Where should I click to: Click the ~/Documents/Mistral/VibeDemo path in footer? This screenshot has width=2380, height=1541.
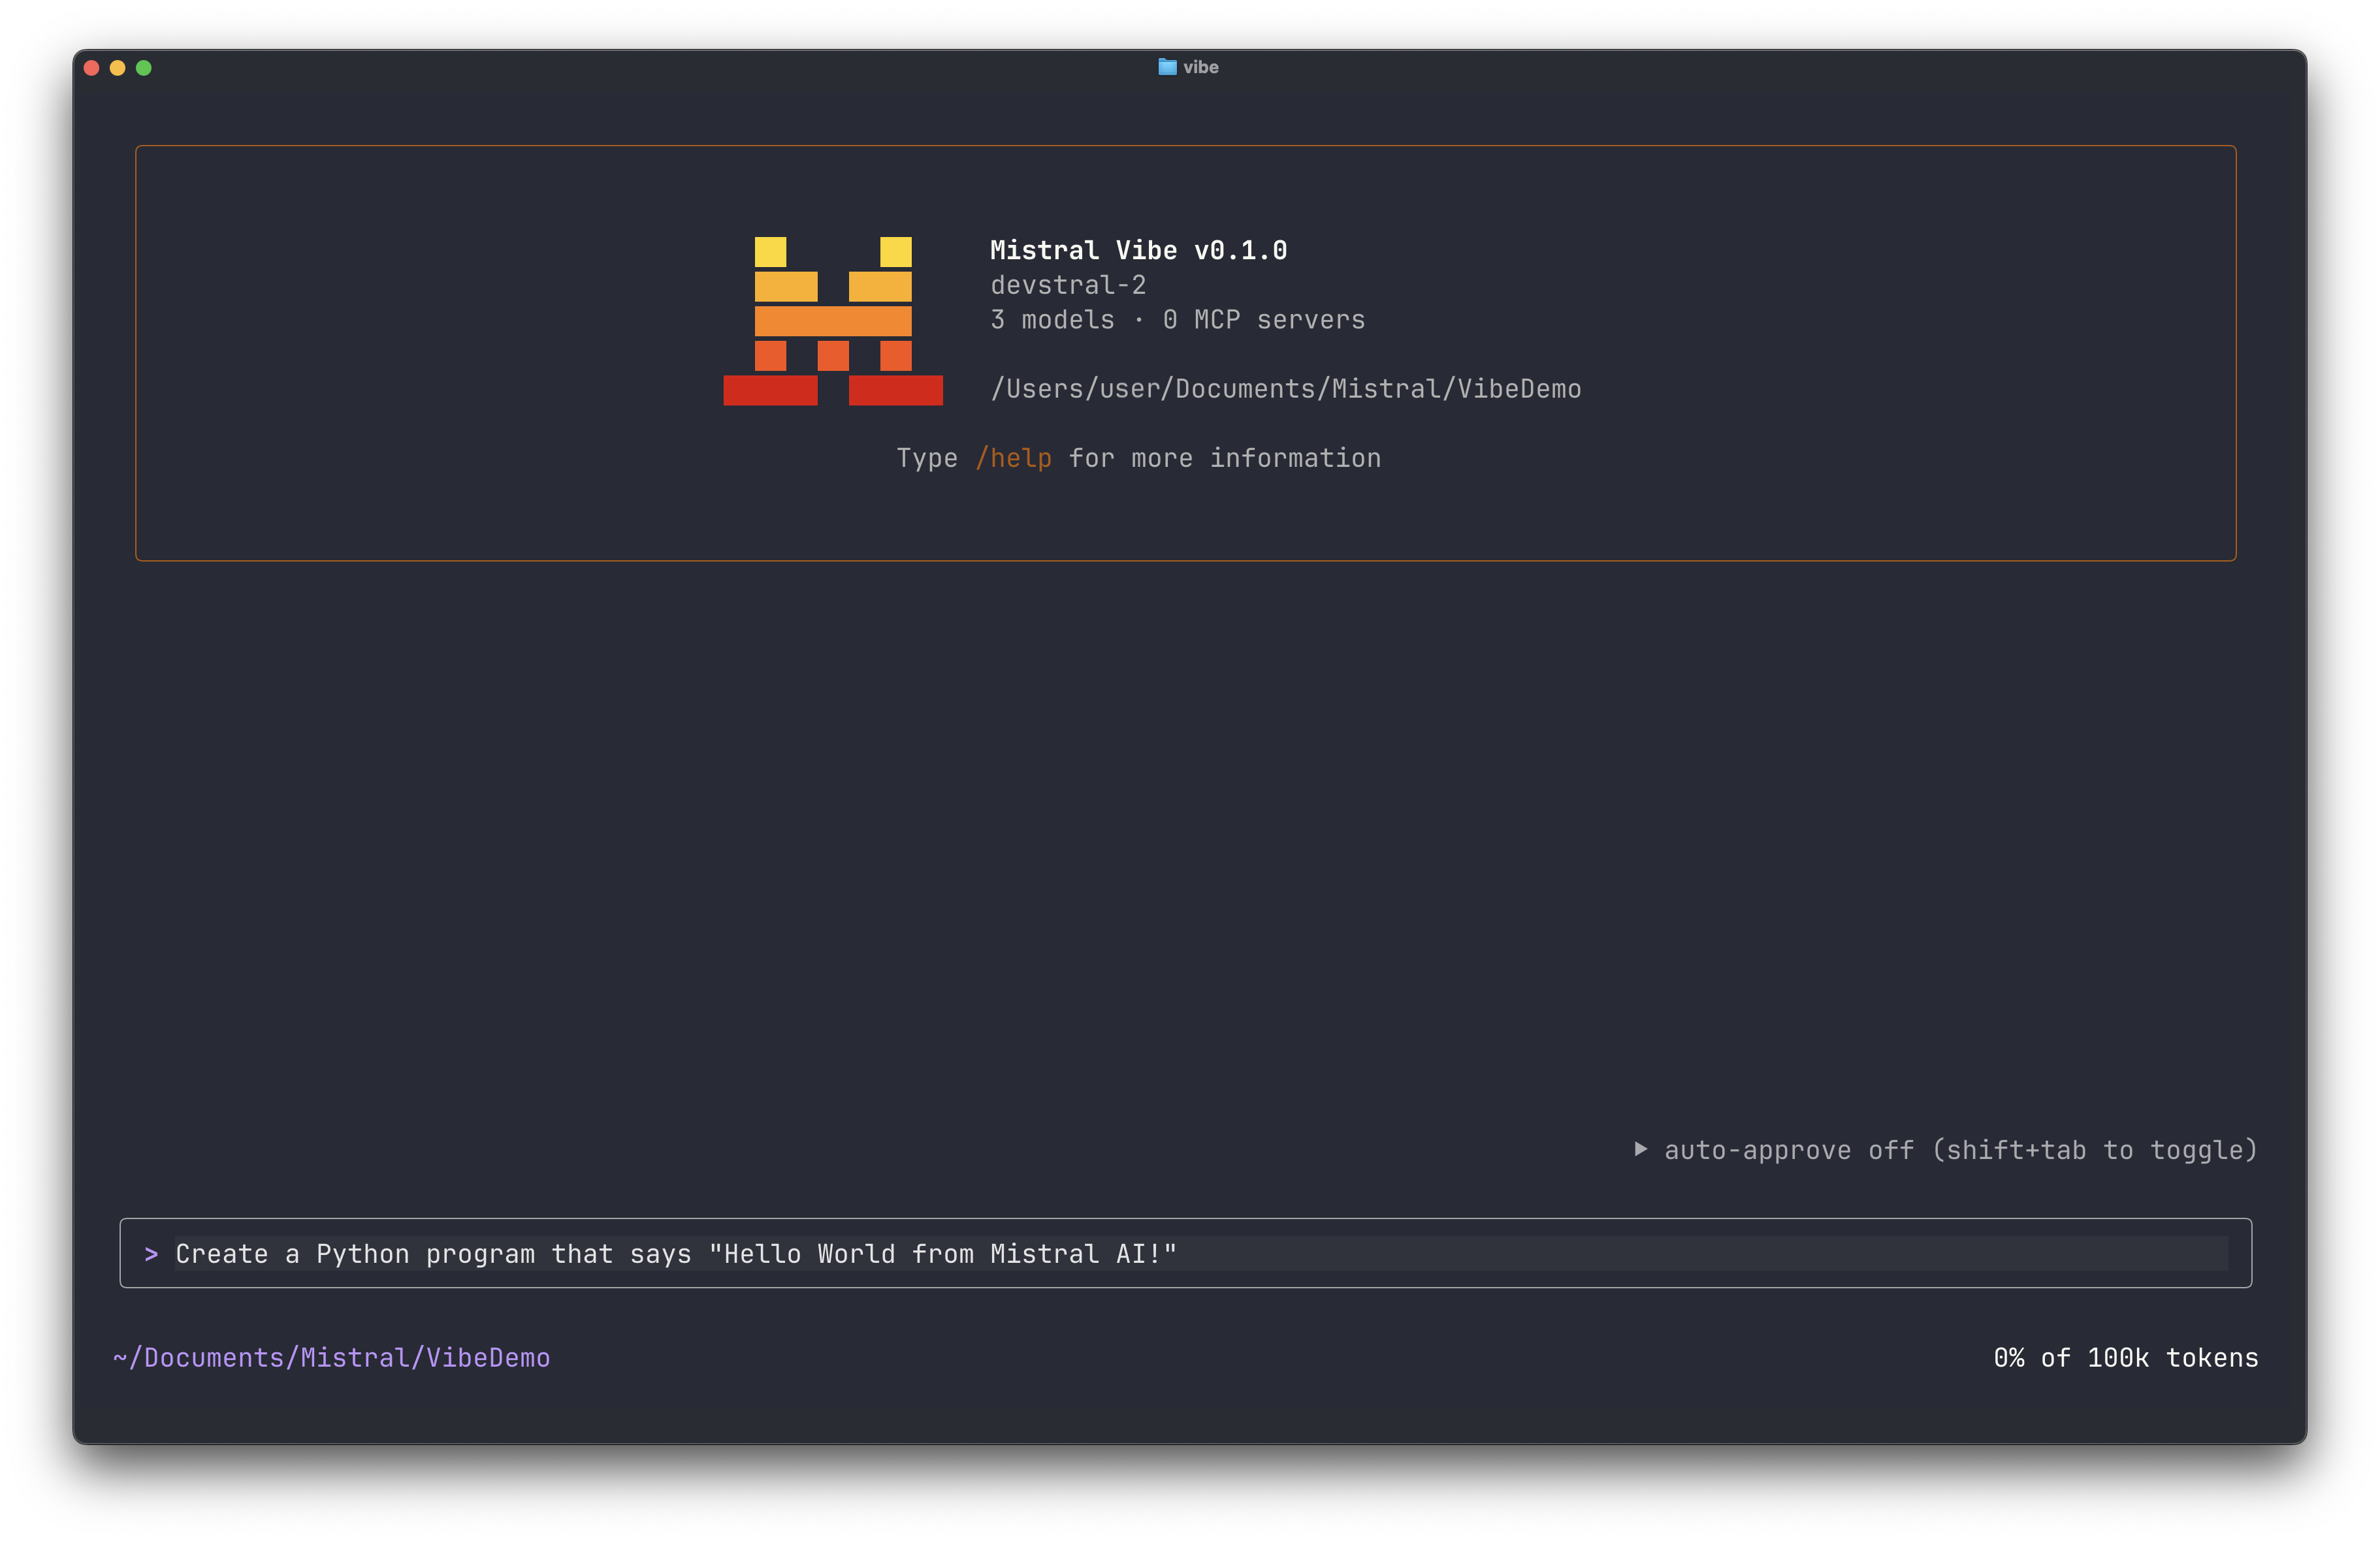(332, 1357)
